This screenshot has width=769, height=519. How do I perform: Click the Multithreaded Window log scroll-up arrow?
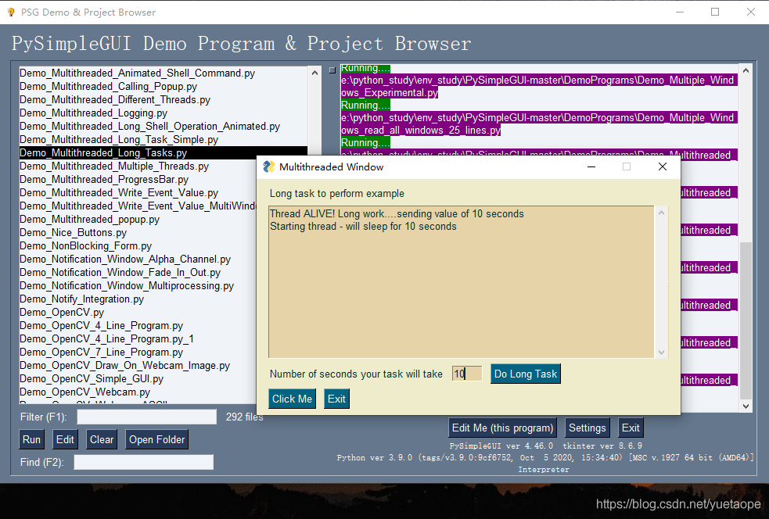click(x=661, y=213)
